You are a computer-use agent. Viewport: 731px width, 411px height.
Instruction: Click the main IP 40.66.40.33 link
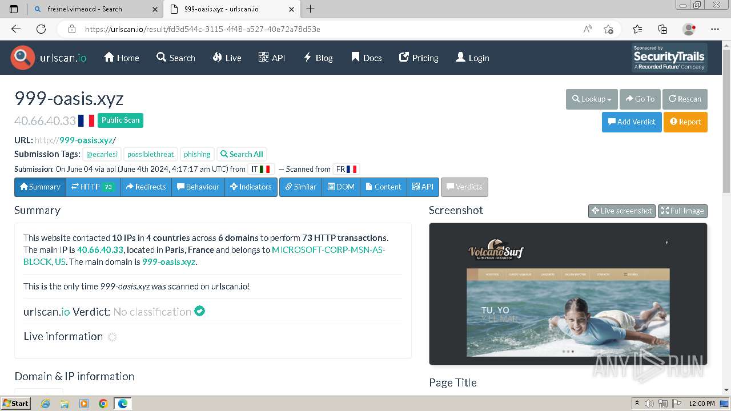pyautogui.click(x=100, y=249)
